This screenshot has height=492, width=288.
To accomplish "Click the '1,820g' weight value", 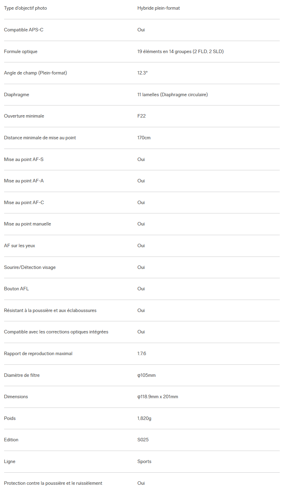I will click(144, 418).
